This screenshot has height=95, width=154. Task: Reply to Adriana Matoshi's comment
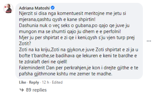pos(34,82)
